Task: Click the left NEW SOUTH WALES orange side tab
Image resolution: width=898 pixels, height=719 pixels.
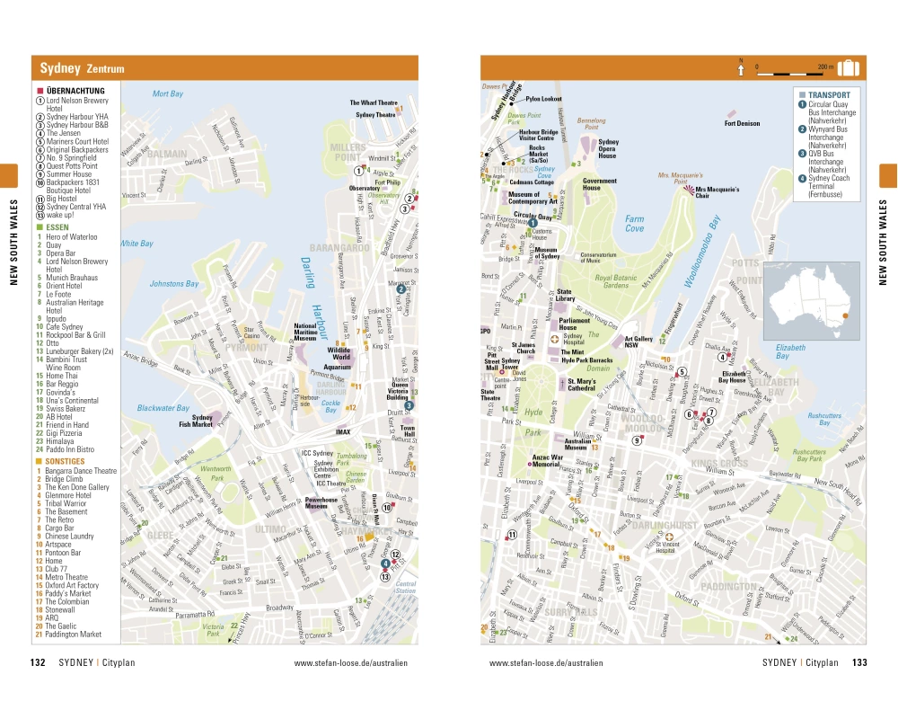Action: pyautogui.click(x=9, y=175)
